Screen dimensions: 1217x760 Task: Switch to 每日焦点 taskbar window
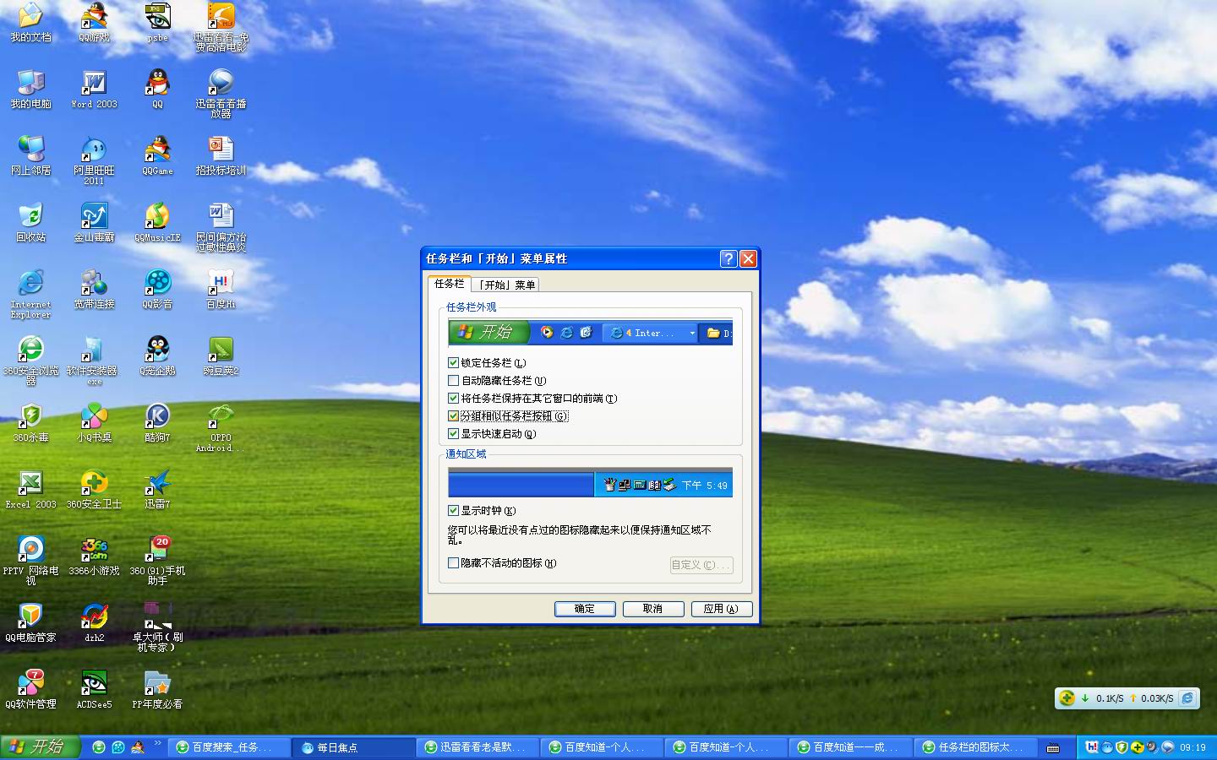[x=353, y=747]
